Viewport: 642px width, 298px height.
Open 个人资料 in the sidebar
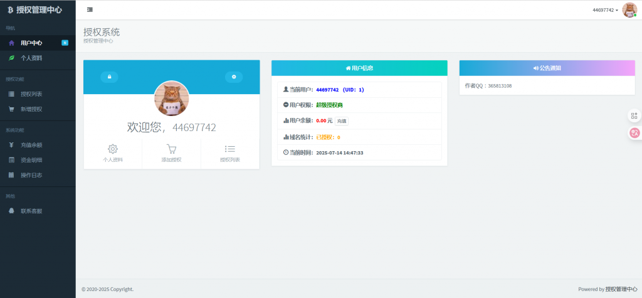[x=31, y=58]
